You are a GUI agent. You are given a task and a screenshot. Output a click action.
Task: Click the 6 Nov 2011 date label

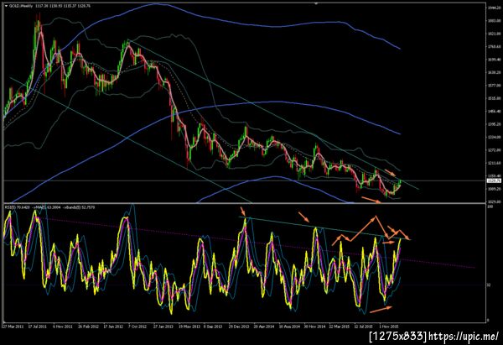pyautogui.click(x=63, y=327)
